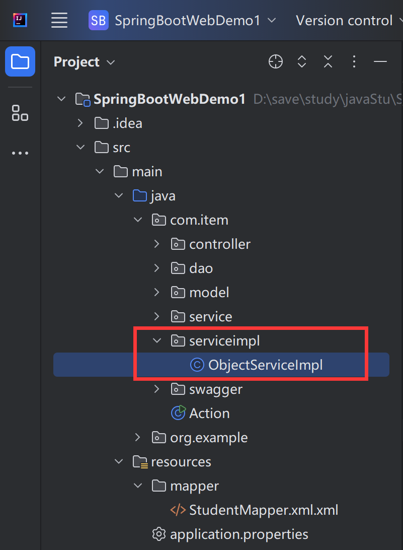This screenshot has width=403, height=550.
Task: Open More tool windows ellipsis
Action: (x=20, y=153)
